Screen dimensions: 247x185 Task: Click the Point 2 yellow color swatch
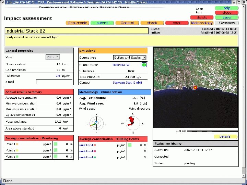[x=17, y=150]
